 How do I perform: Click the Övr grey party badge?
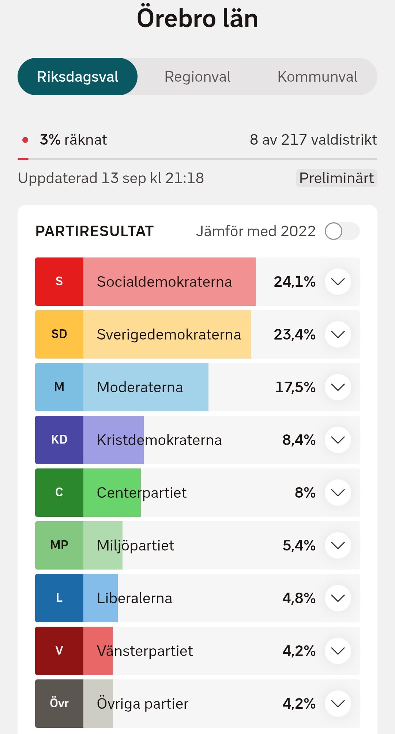tap(59, 704)
